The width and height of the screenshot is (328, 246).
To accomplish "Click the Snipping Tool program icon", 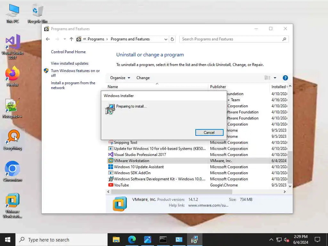I will tap(111, 143).
